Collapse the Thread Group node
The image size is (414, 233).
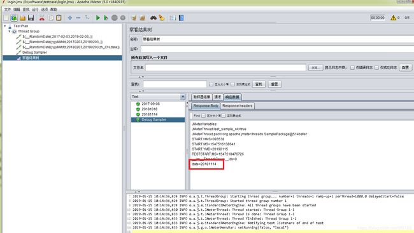pos(10,31)
